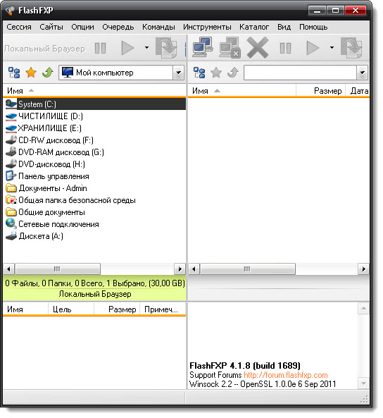
Task: Minimize the FlashFXP window
Action: click(317, 11)
